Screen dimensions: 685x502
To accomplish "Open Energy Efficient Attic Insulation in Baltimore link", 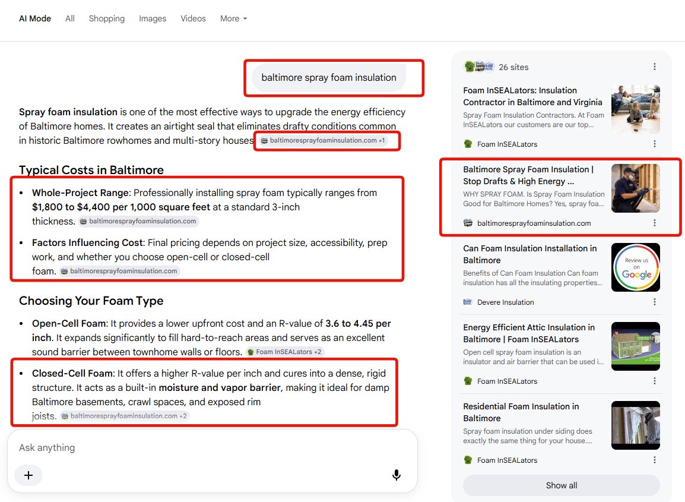I will (529, 333).
